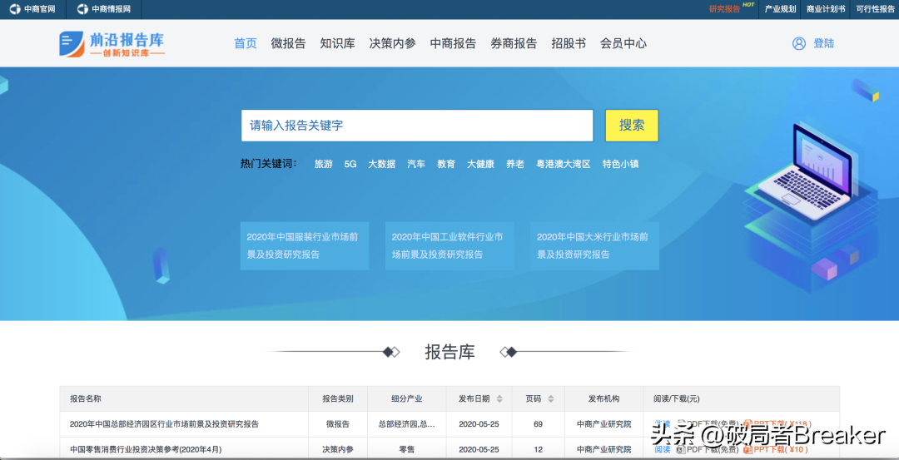Image resolution: width=899 pixels, height=460 pixels.
Task: Click the 零售 industry cell
Action: click(x=406, y=450)
